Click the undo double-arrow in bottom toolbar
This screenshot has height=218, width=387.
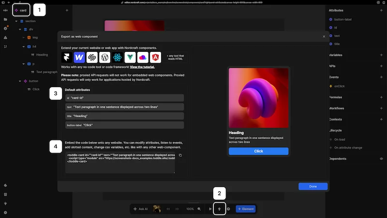(168, 209)
